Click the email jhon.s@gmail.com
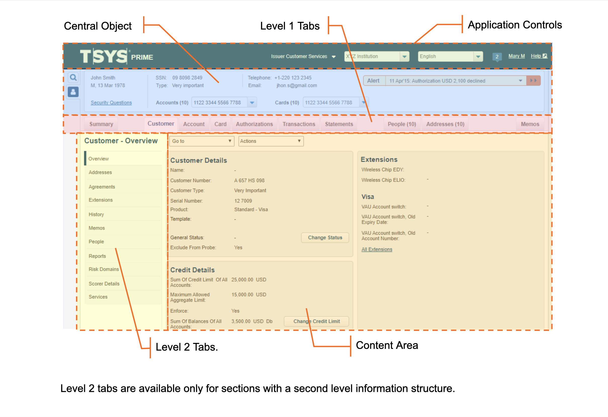Image resolution: width=608 pixels, height=417 pixels. coord(297,85)
